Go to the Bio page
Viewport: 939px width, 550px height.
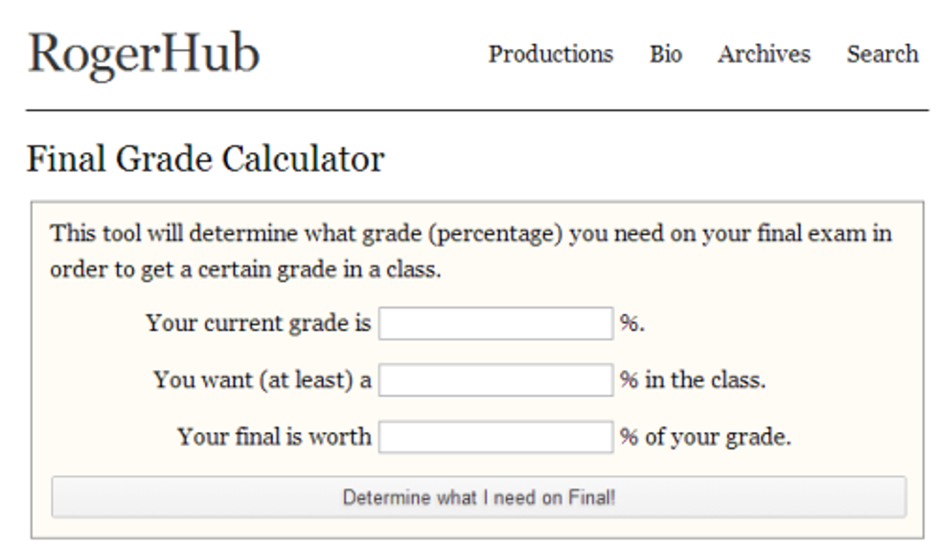(665, 55)
